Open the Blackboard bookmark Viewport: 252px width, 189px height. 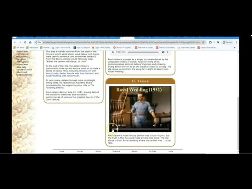tap(32, 48)
